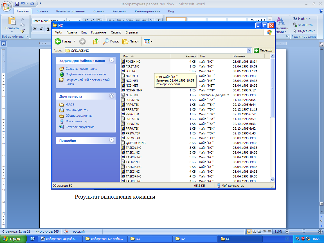Click 'Создать новую папку' task link
This screenshot has height=243, width=324.
click(x=81, y=69)
